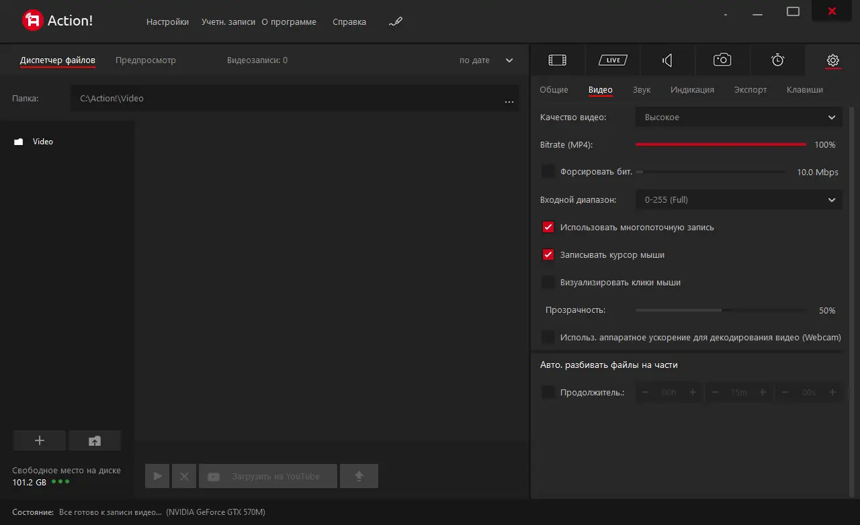This screenshot has height=525, width=860.
Task: Open the Справка menu
Action: 349,21
